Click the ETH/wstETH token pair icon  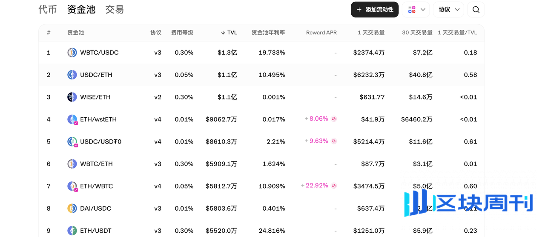[72, 119]
